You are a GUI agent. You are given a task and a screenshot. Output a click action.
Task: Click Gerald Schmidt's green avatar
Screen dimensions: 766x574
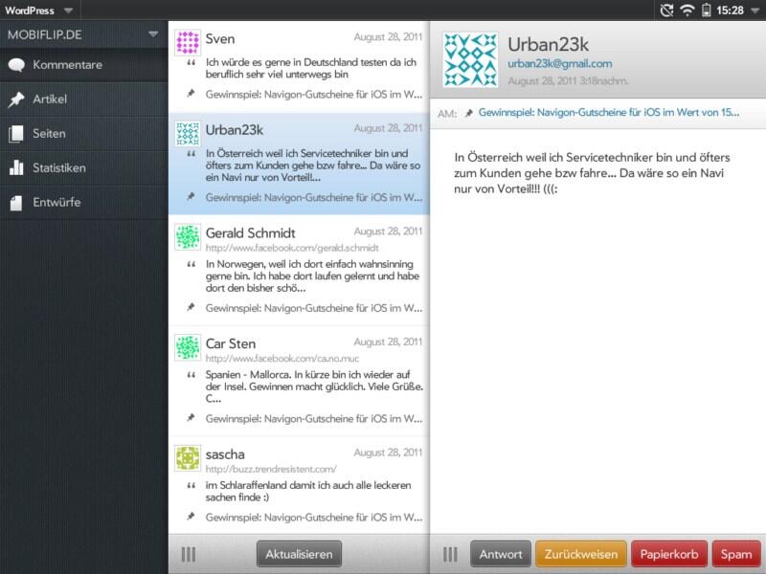tap(188, 236)
